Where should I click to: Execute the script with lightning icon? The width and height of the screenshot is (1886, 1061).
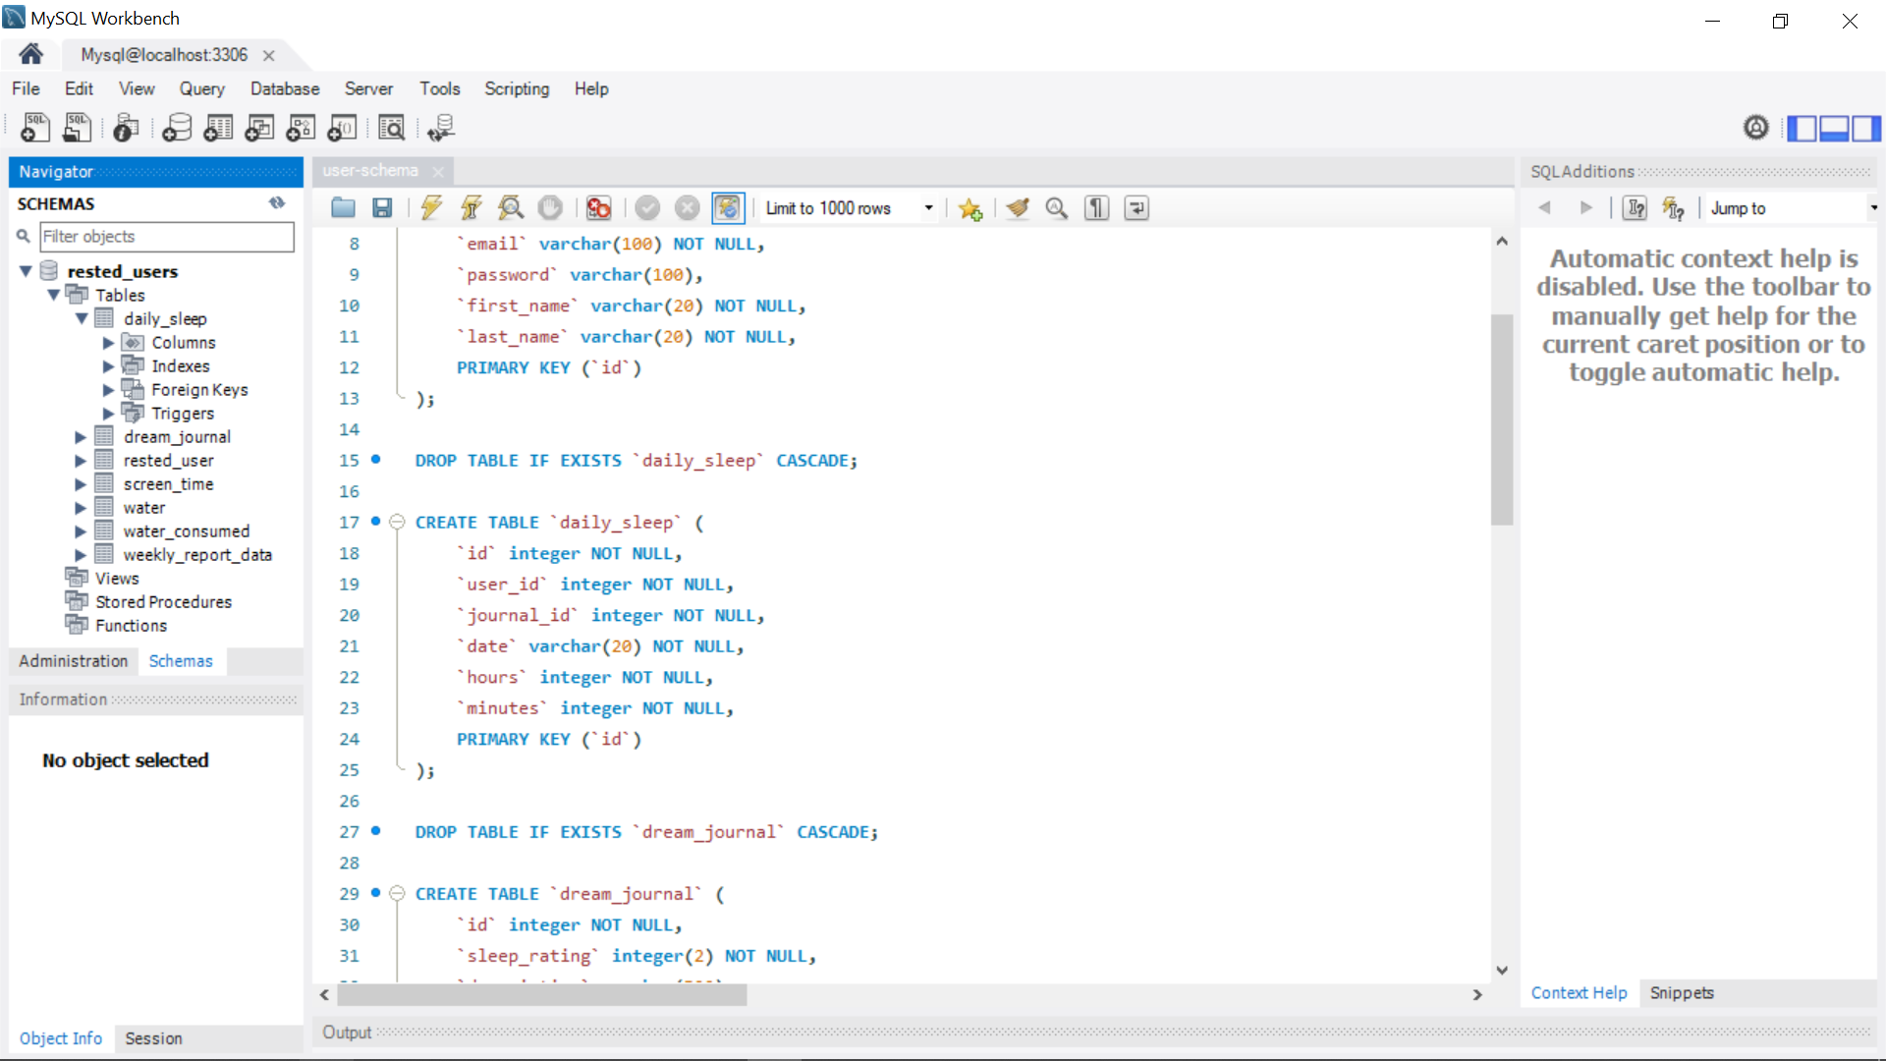[x=430, y=208]
